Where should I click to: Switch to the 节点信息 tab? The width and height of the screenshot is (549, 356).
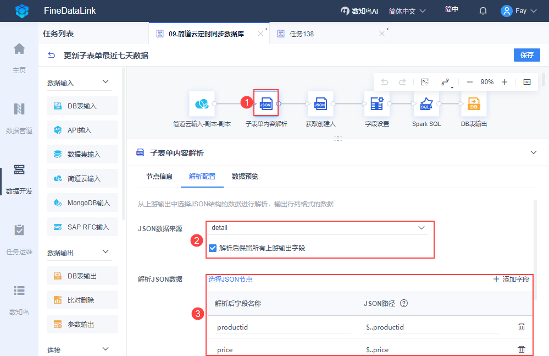tap(159, 176)
